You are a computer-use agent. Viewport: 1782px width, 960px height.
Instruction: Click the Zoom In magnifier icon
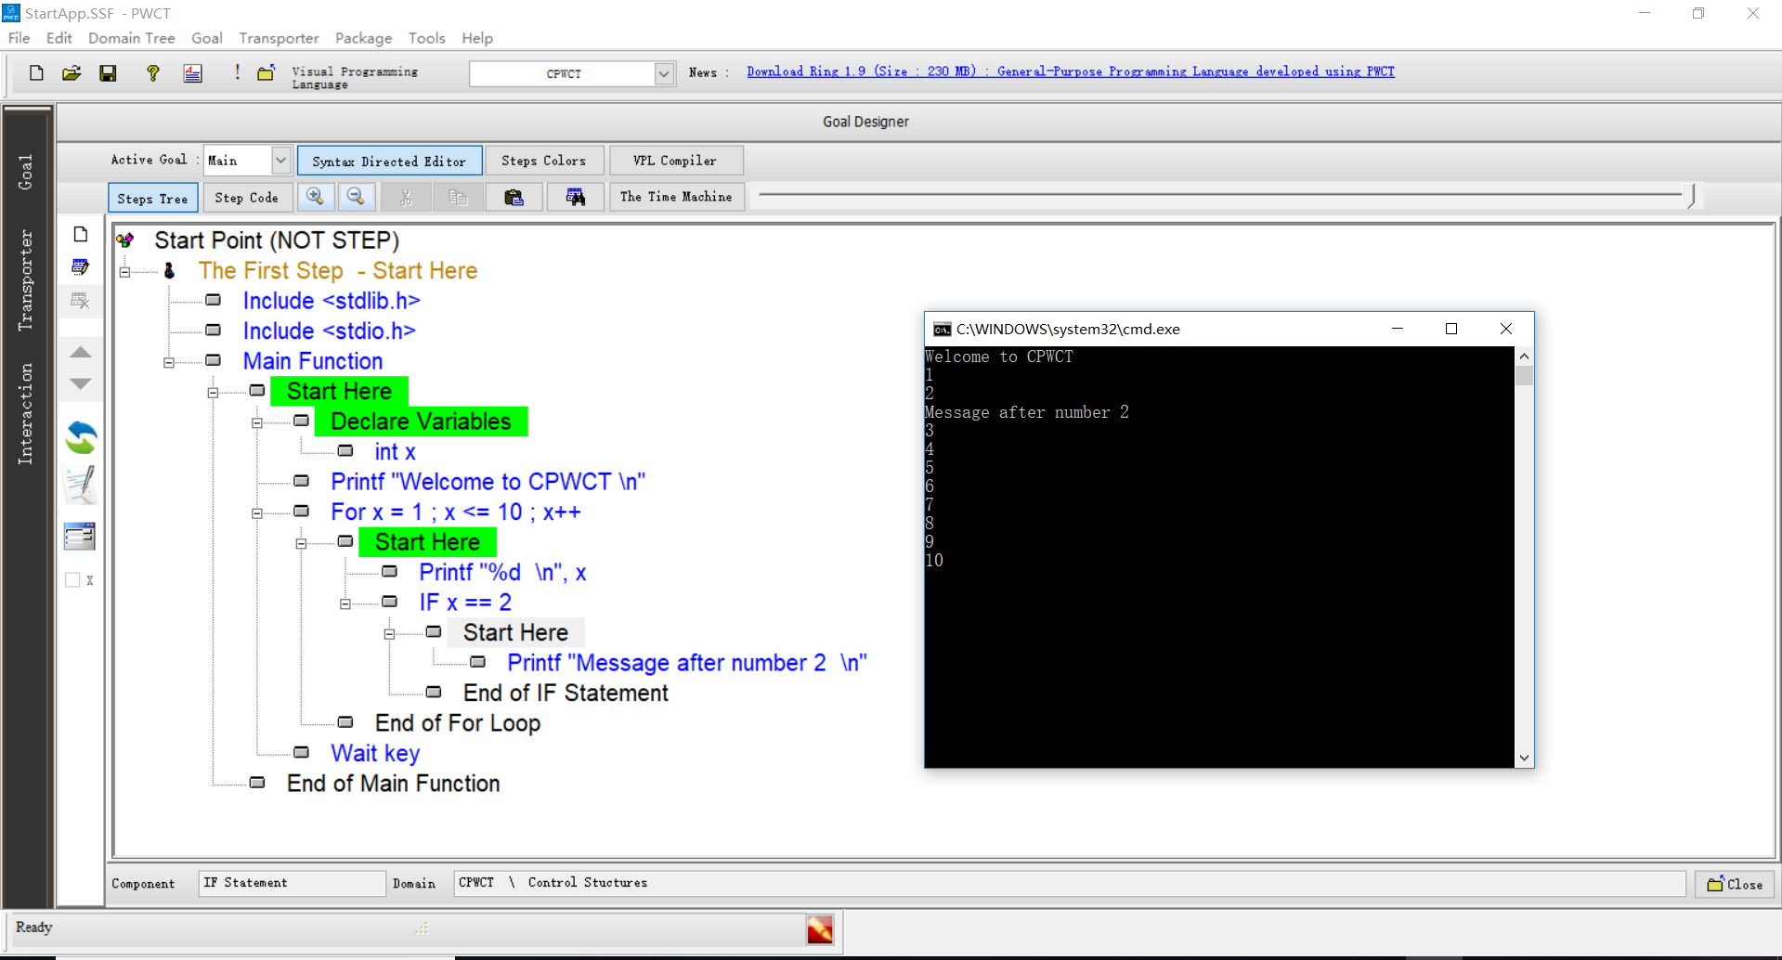pos(316,197)
